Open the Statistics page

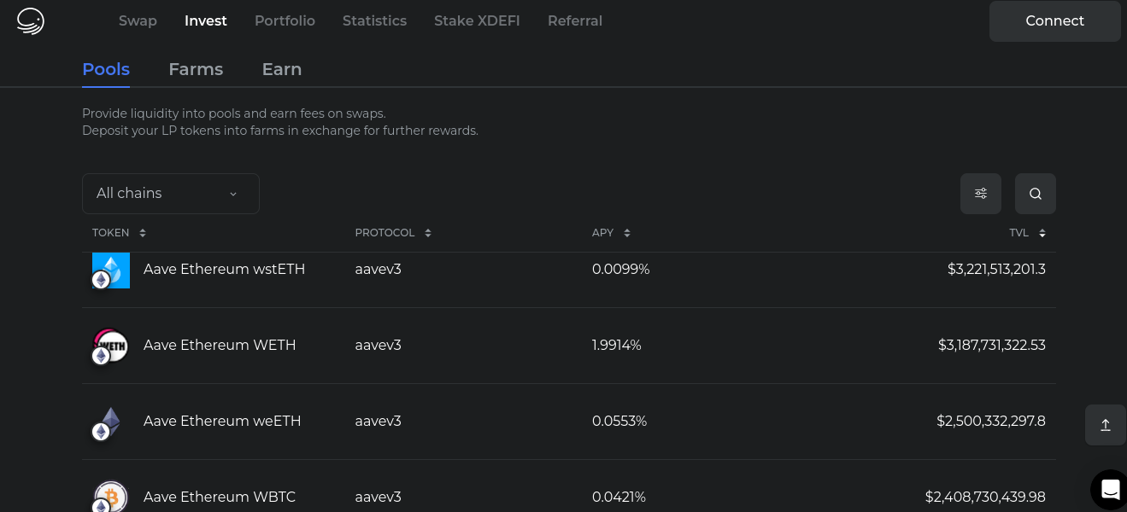pos(374,20)
